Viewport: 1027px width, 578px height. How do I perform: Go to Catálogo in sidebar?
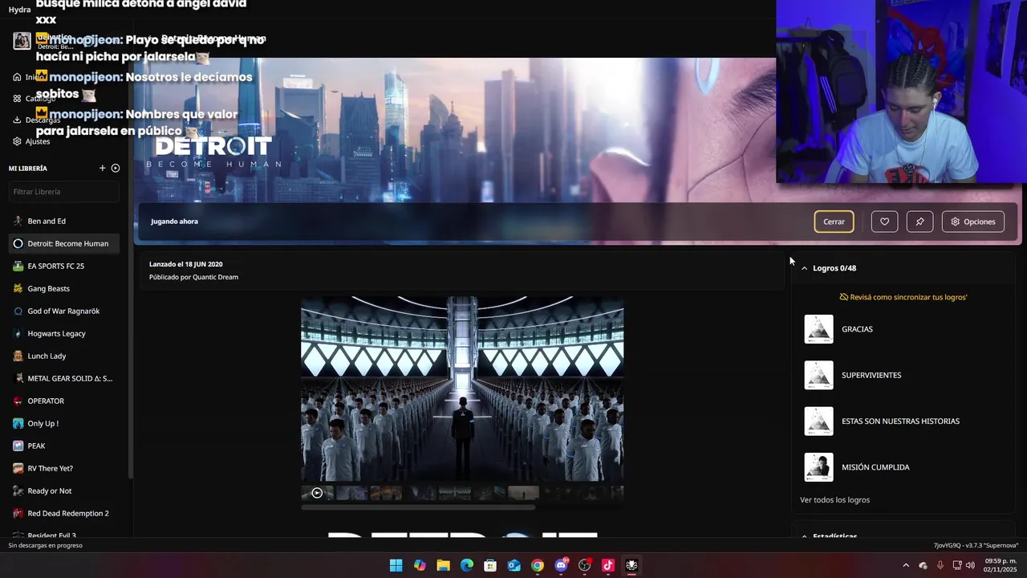pos(34,99)
